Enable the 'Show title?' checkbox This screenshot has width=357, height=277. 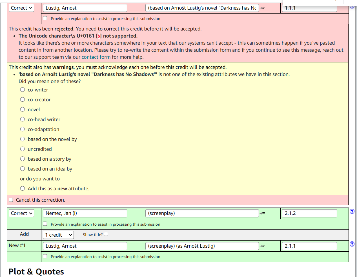[x=106, y=234]
